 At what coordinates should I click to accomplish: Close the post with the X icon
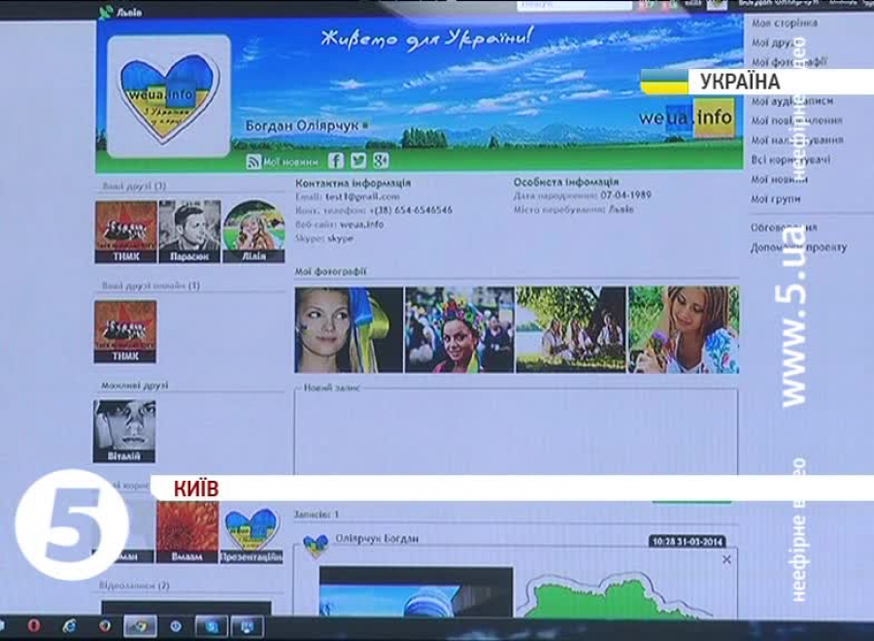726,560
